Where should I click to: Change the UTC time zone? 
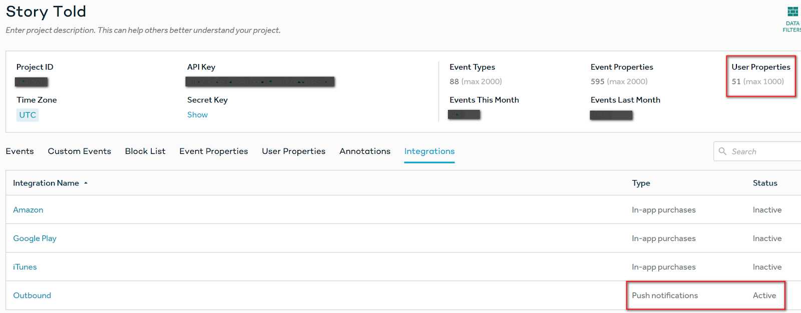(28, 115)
